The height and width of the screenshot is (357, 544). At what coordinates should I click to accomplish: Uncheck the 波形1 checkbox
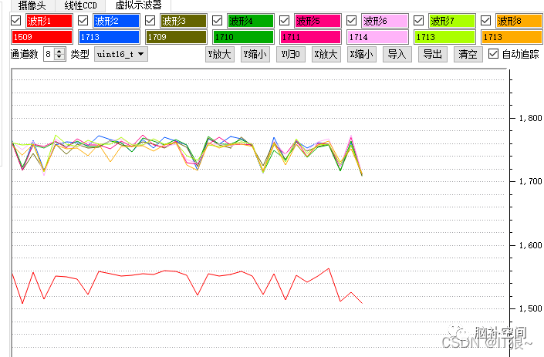tap(16, 21)
